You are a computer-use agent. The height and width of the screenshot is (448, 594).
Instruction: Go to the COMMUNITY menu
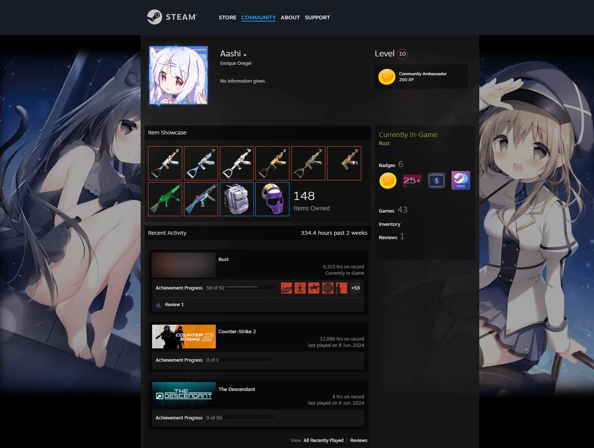click(259, 17)
